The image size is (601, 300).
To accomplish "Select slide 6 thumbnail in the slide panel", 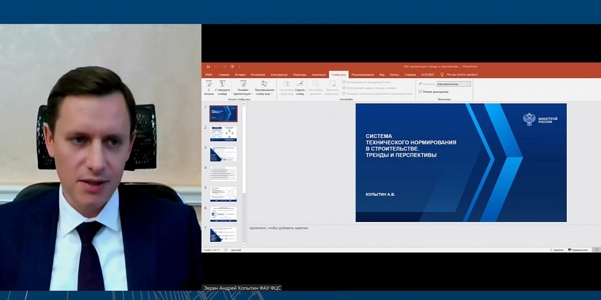I will (x=223, y=214).
